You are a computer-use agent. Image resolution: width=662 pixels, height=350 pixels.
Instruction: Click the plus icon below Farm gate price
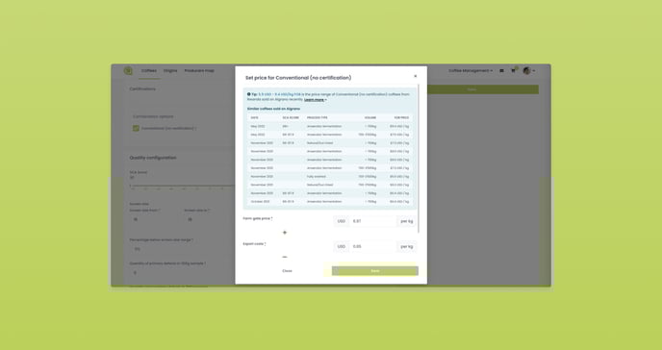(285, 233)
